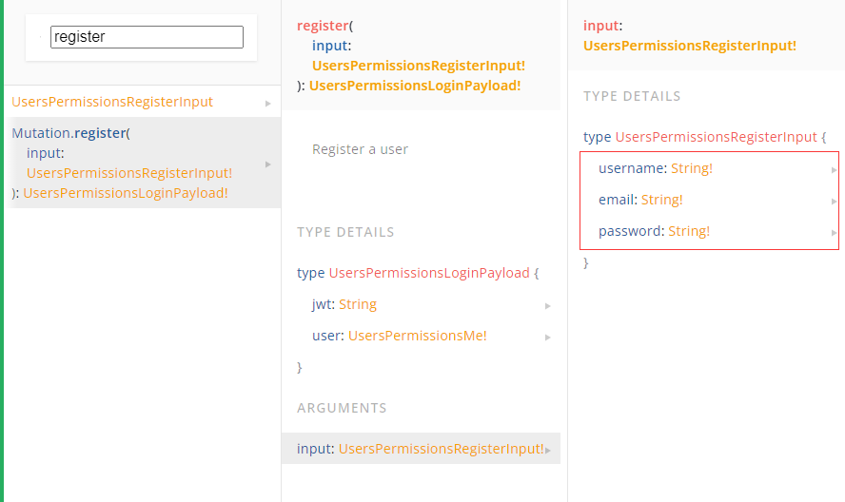
Task: Select the UsersPermissionsRegisterInput search result
Action: pos(112,102)
